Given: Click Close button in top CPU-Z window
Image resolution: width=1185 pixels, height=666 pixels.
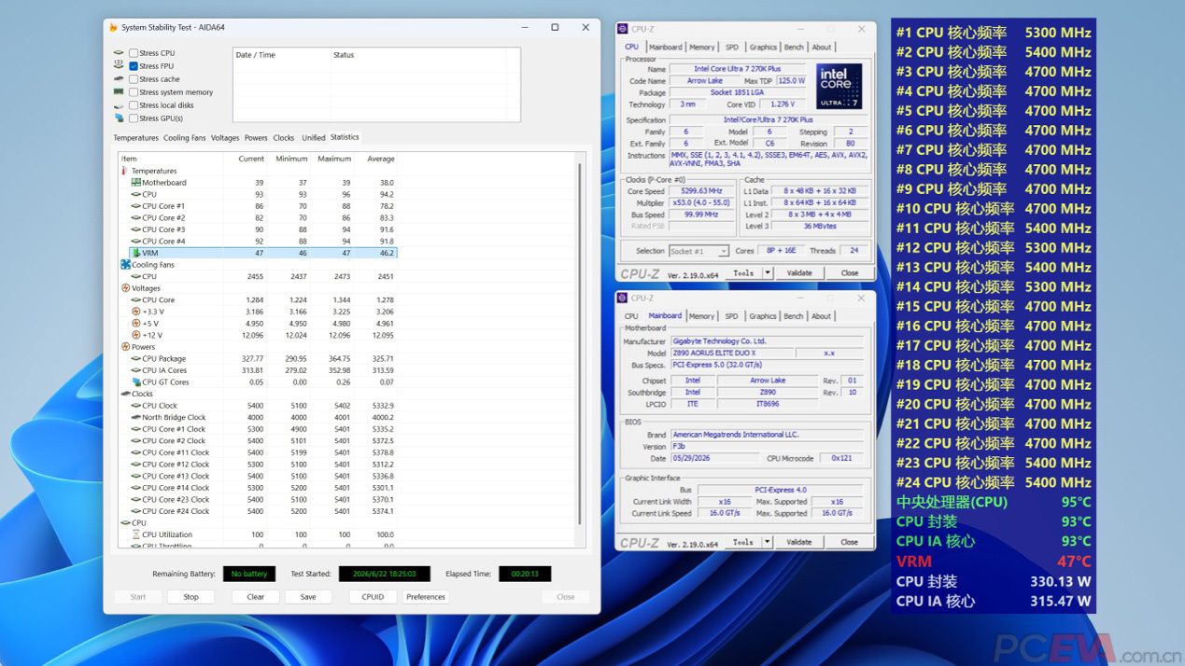Looking at the screenshot, I should [x=849, y=273].
